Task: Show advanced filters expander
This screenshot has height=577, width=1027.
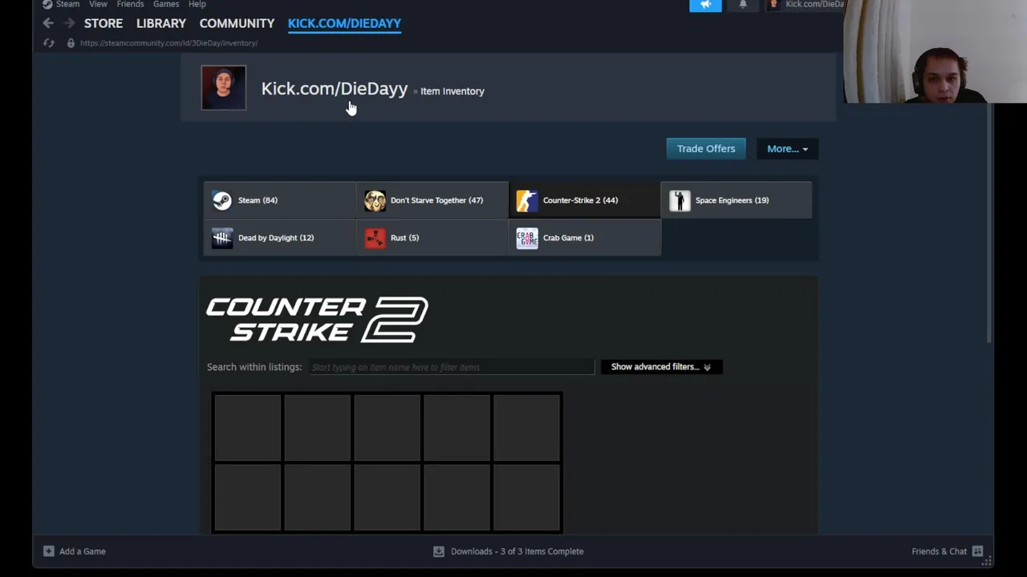Action: click(661, 367)
